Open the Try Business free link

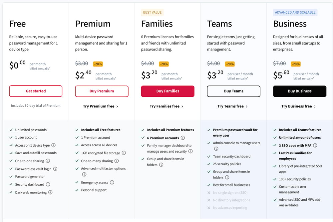pyautogui.click(x=298, y=106)
